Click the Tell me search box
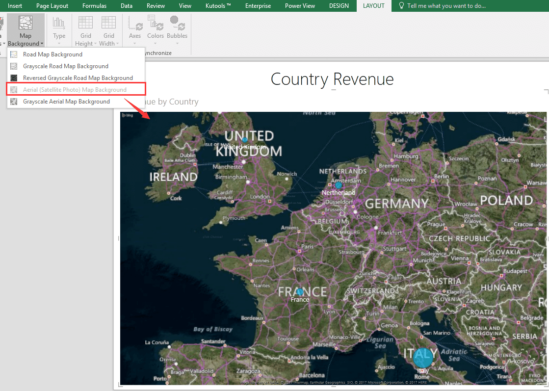 [x=446, y=6]
